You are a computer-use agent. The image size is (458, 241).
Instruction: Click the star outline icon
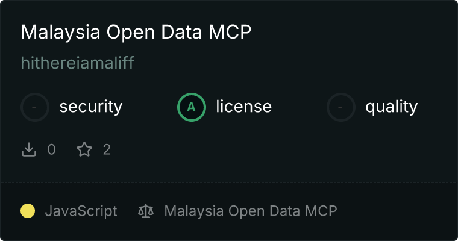pos(84,149)
